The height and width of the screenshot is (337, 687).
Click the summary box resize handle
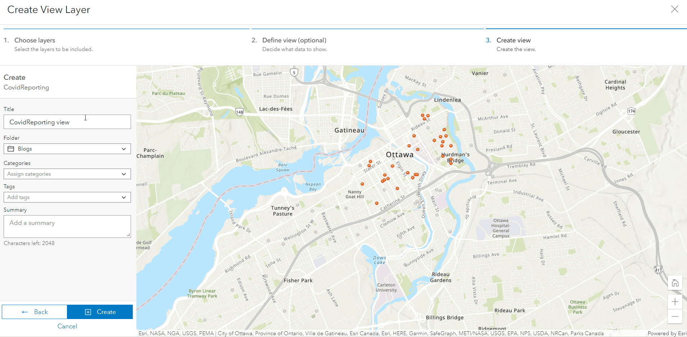pyautogui.click(x=128, y=235)
